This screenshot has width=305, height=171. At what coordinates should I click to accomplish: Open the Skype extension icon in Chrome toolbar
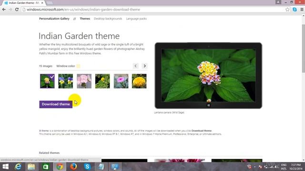[295, 9]
